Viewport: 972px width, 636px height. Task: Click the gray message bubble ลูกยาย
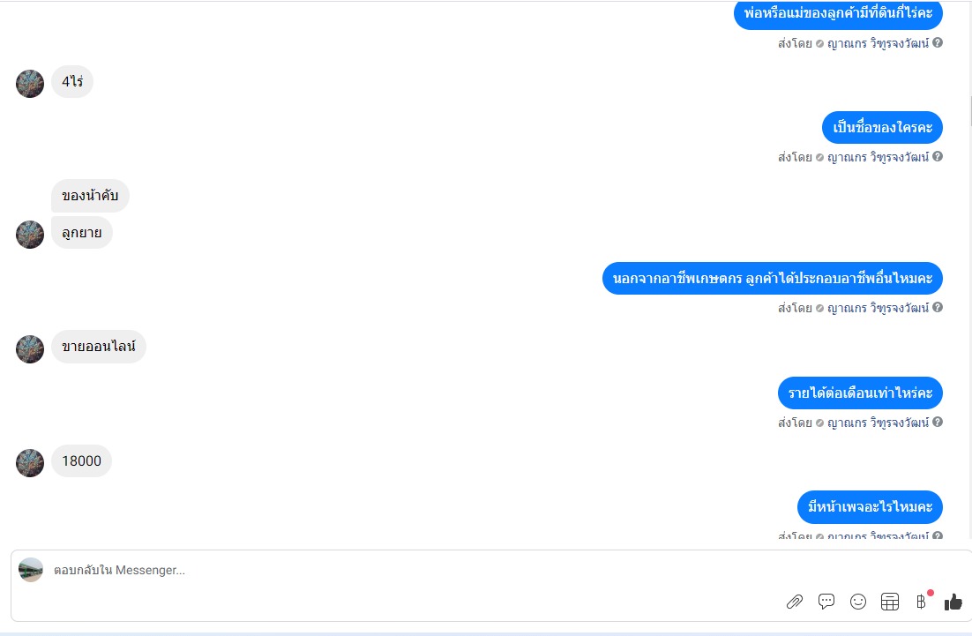tap(82, 233)
